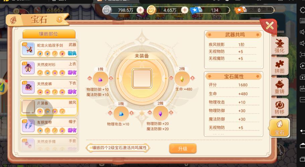Click the empty equipment slot under 未装备
305x167 pixels.
point(142,78)
